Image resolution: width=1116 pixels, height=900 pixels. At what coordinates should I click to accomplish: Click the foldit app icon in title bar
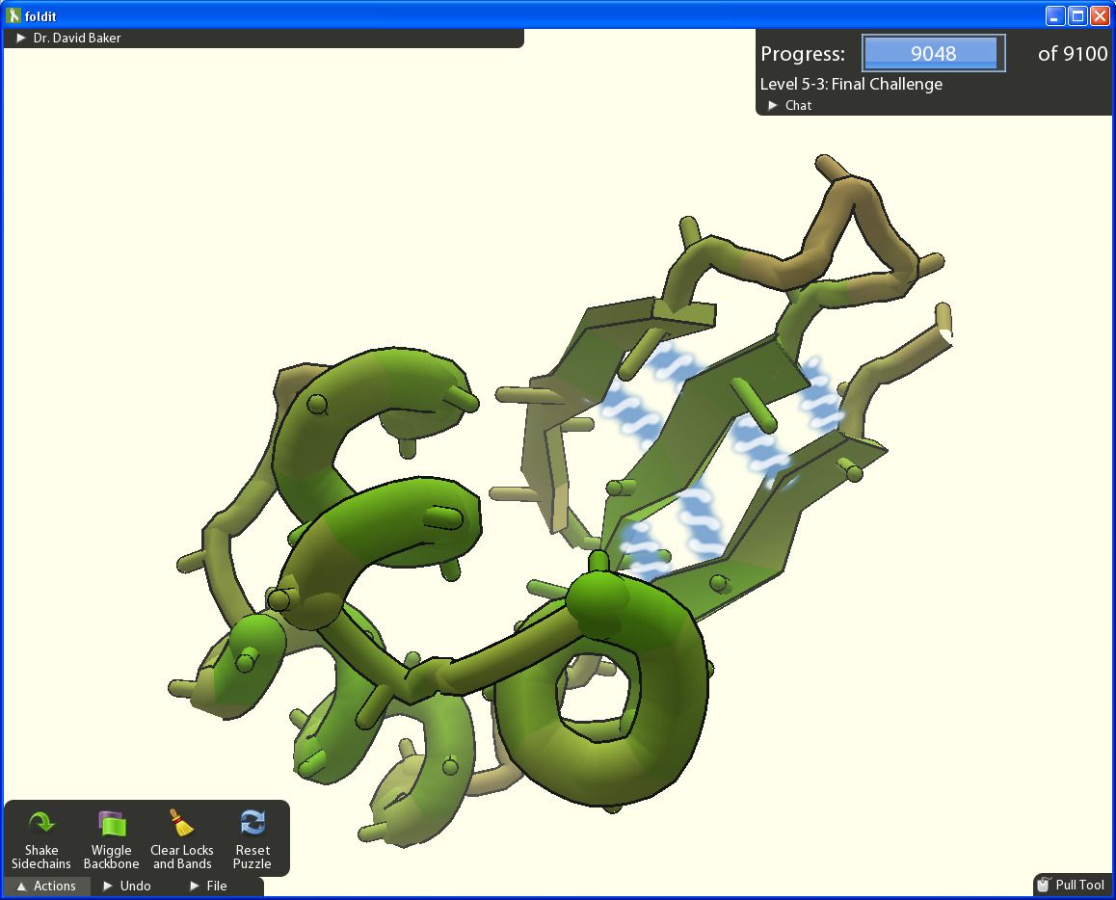coord(13,16)
